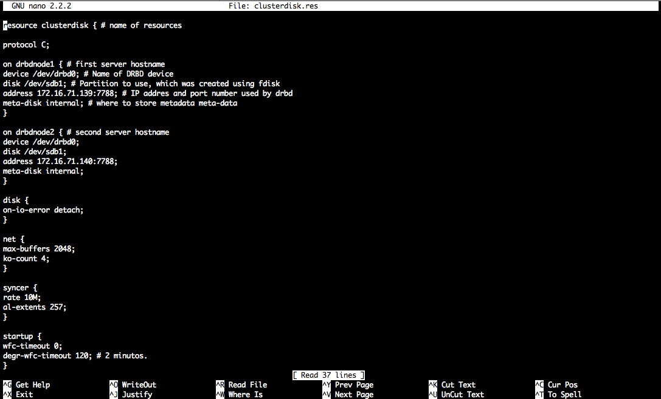
Task: Click the Cut Text shortcut
Action: [452, 384]
